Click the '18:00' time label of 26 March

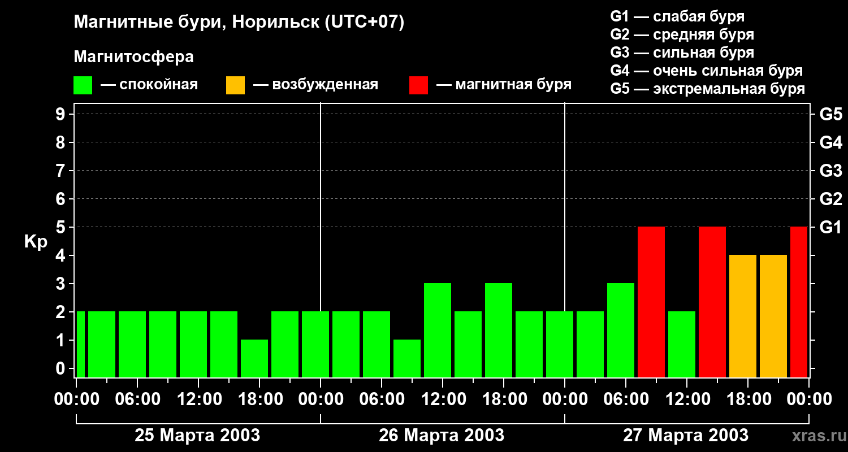(504, 399)
